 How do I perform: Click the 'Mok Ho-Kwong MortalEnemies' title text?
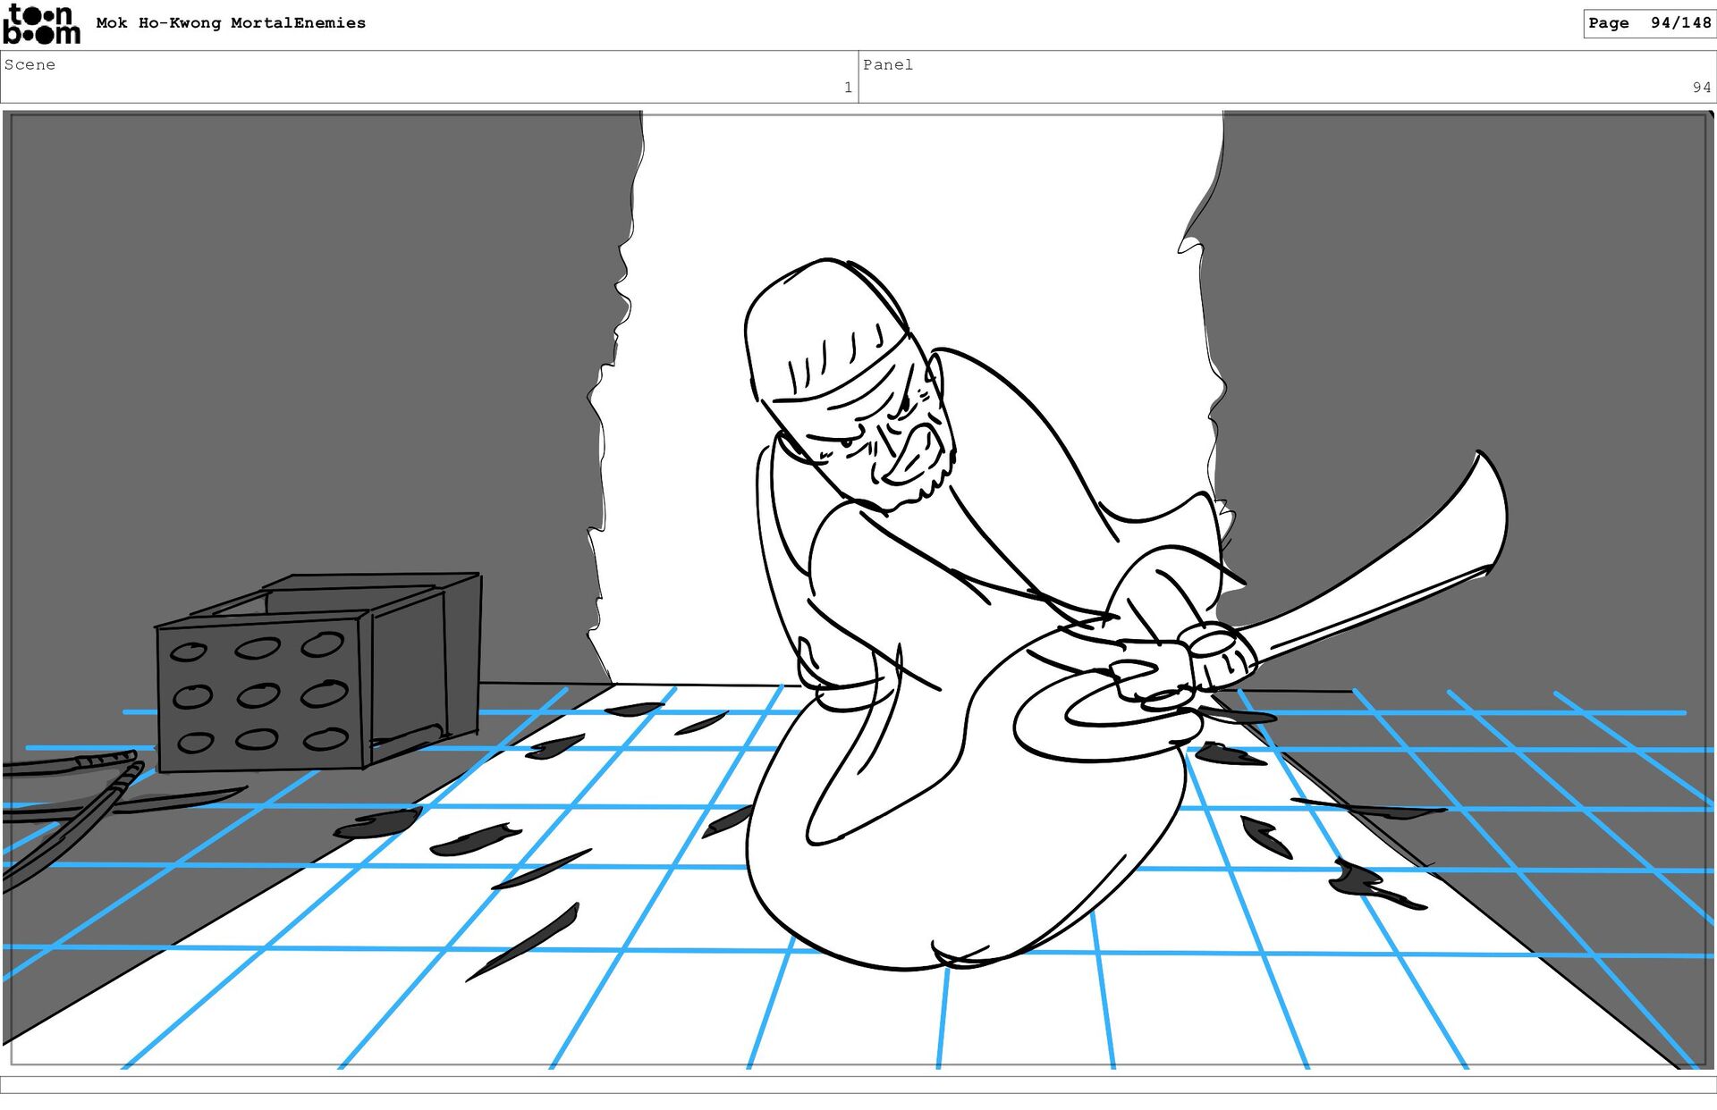coord(231,23)
